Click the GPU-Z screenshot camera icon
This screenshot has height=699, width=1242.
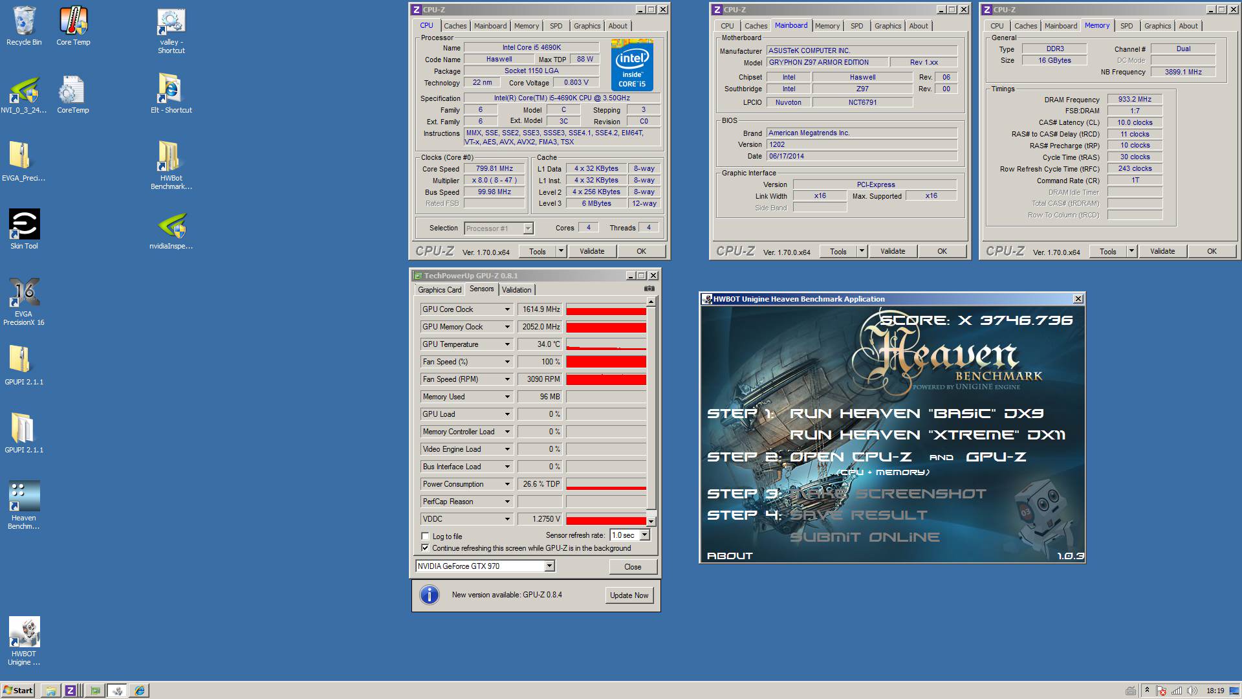[x=649, y=289]
